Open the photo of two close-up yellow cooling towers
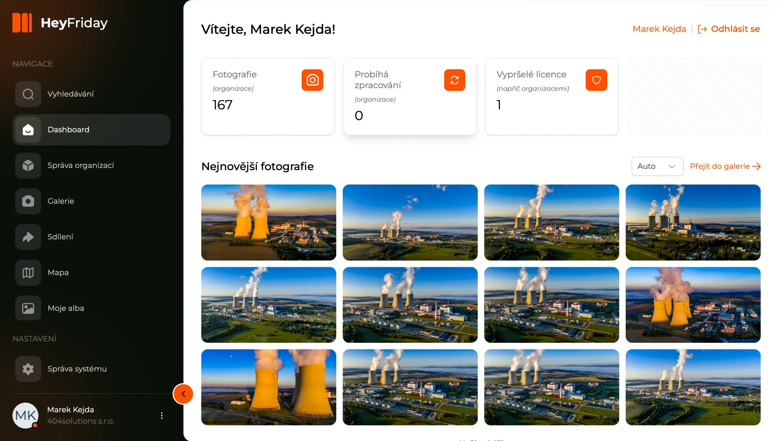Image resolution: width=778 pixels, height=441 pixels. 269,387
